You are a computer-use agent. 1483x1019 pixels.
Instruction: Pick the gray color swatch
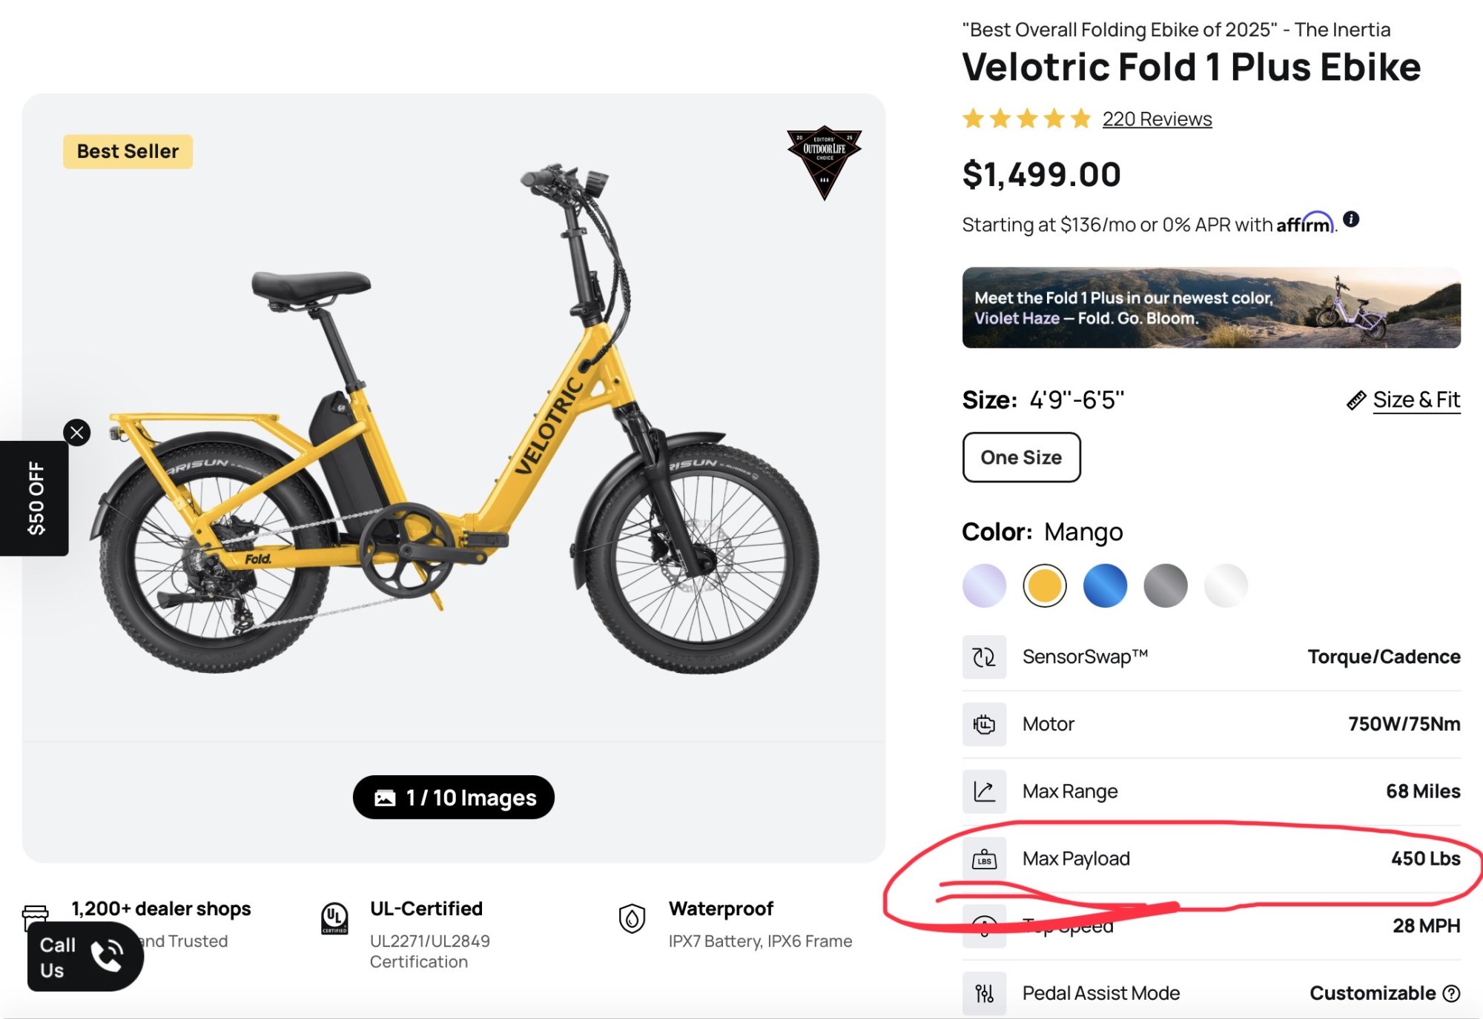pyautogui.click(x=1165, y=585)
